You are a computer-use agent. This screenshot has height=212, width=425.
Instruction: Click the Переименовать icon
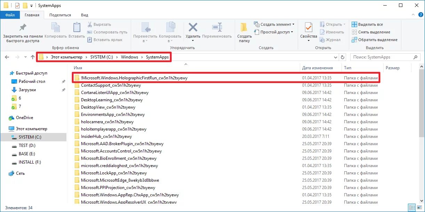pyautogui.click(x=217, y=27)
